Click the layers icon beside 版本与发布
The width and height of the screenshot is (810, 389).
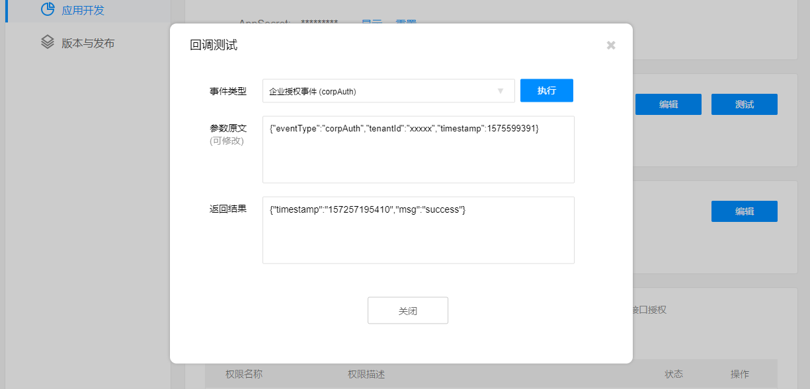(46, 41)
